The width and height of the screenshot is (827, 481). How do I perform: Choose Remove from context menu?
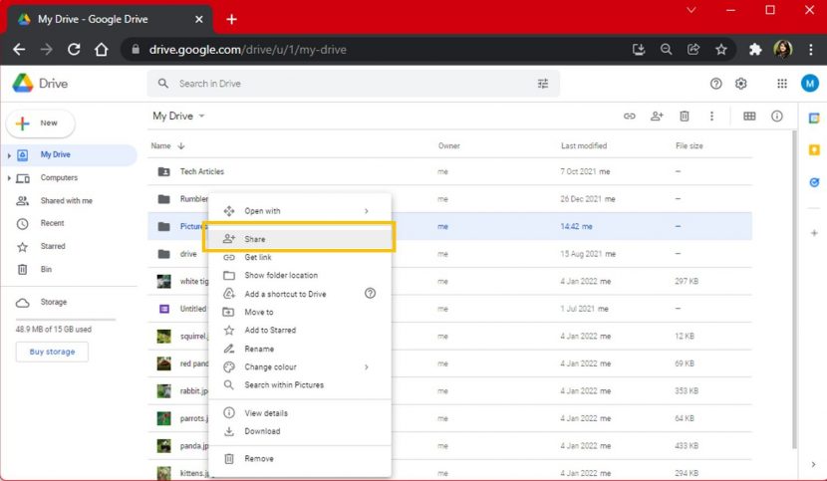coord(299,459)
